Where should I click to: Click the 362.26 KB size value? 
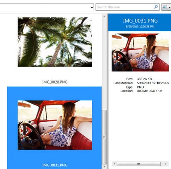coord(144,79)
